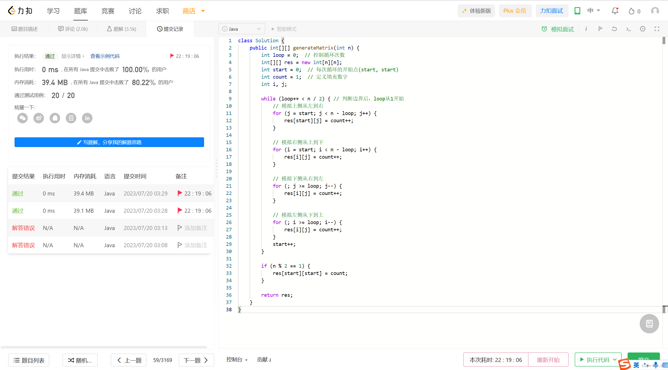Share result via Weibo icon
668x370 pixels.
(39, 118)
